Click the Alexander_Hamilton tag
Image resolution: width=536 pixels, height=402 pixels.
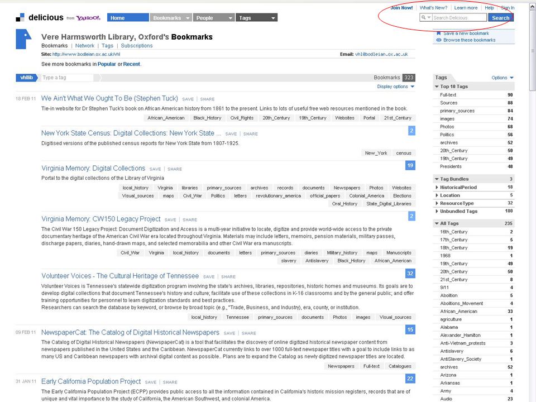460,336
